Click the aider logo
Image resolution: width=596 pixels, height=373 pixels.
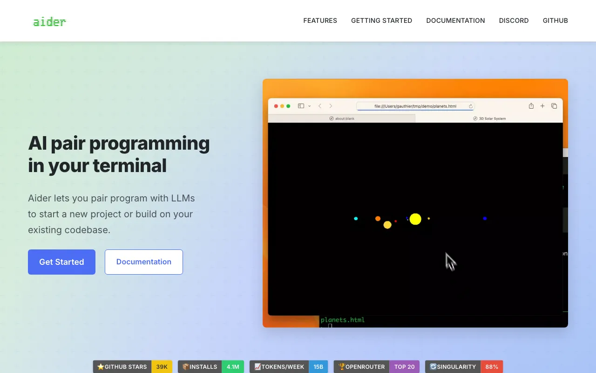[x=49, y=21]
